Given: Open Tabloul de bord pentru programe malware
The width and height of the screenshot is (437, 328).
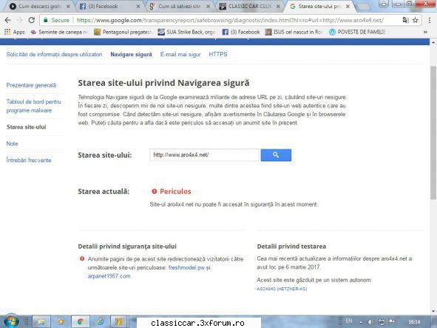Looking at the screenshot, I should point(33,106).
